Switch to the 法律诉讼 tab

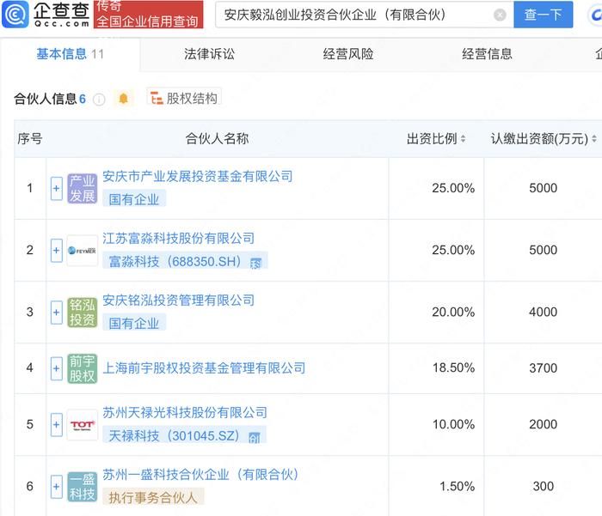209,54
